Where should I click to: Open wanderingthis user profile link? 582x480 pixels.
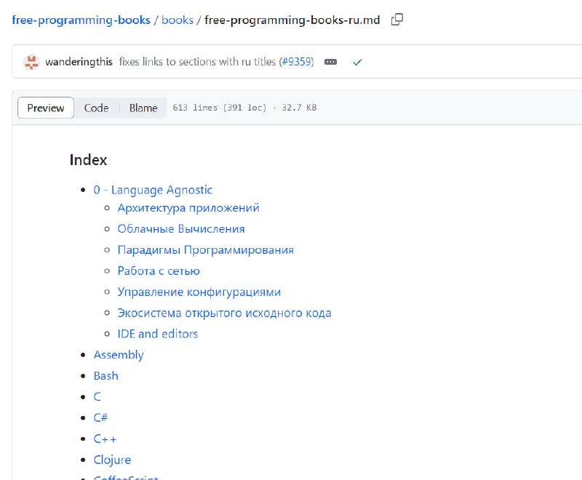pyautogui.click(x=79, y=63)
